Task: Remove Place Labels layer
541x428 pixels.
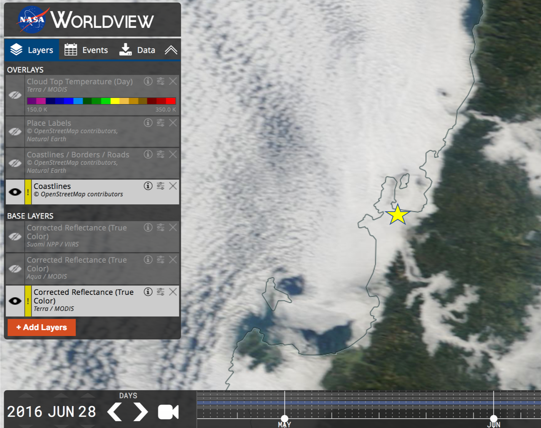Action: click(173, 123)
